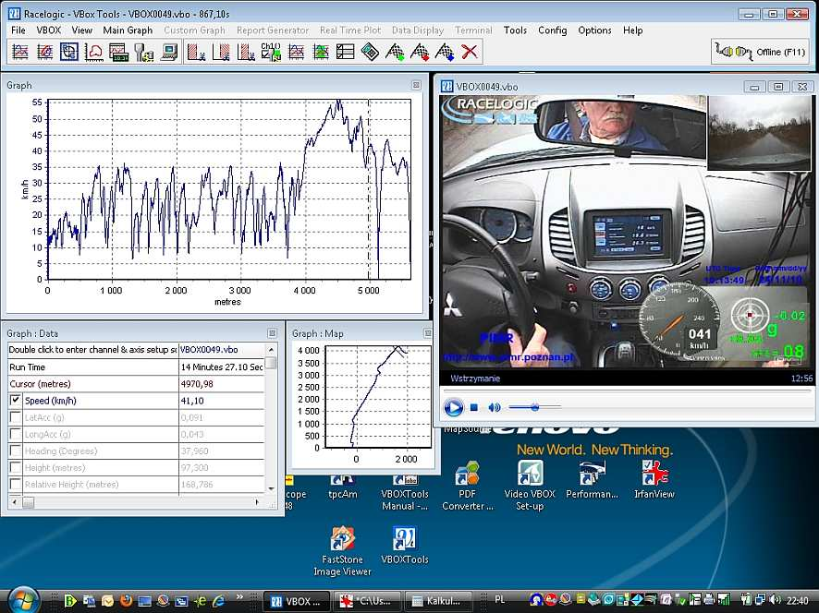Open the Tools menu
Viewport: 819px width, 613px height.
tap(515, 30)
